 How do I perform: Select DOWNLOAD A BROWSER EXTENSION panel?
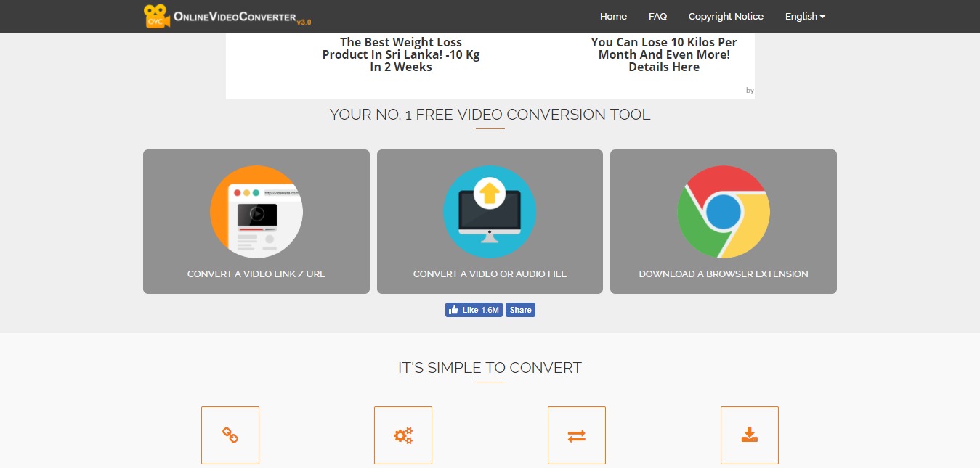coord(723,274)
